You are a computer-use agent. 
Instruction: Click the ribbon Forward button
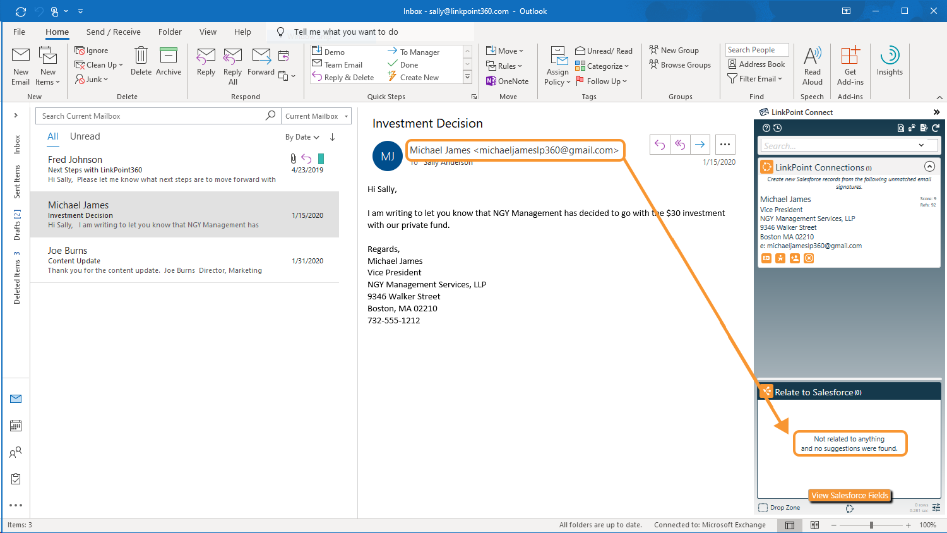point(261,61)
